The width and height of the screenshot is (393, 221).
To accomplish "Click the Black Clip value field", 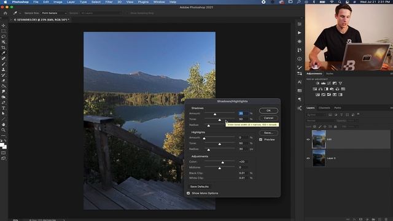I will pos(243,173).
